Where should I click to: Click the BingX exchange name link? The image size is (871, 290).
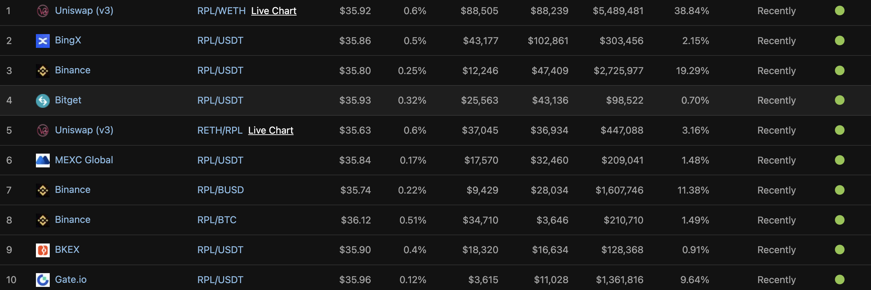[x=68, y=40]
